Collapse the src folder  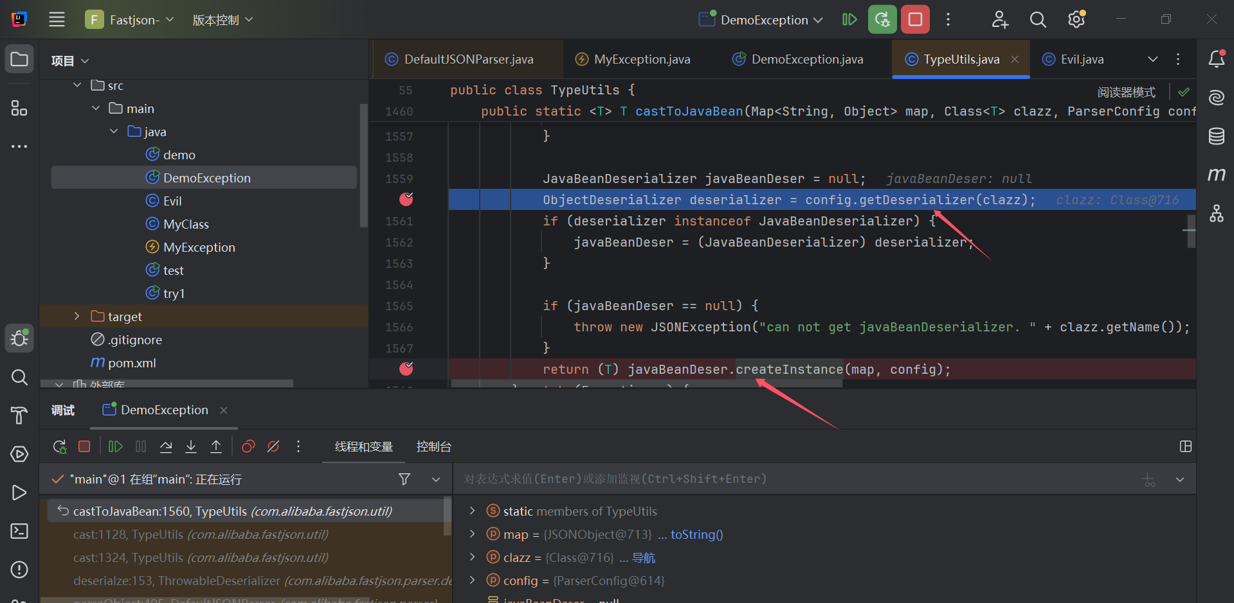(x=77, y=85)
